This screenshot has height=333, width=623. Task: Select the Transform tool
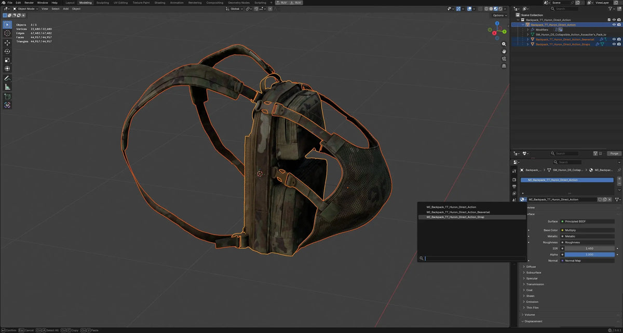pyautogui.click(x=7, y=68)
